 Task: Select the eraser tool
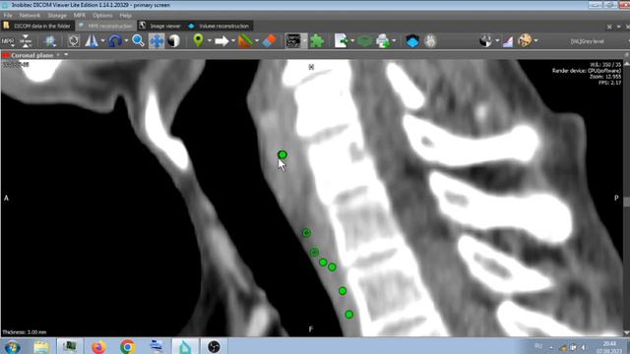(269, 41)
